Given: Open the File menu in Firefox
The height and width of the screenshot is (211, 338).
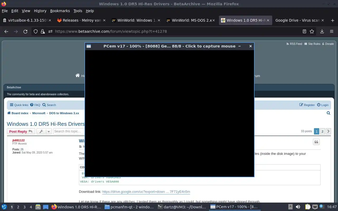Looking at the screenshot, I should point(5,11).
